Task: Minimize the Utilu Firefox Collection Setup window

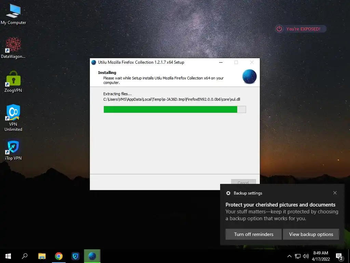Action: (x=221, y=62)
